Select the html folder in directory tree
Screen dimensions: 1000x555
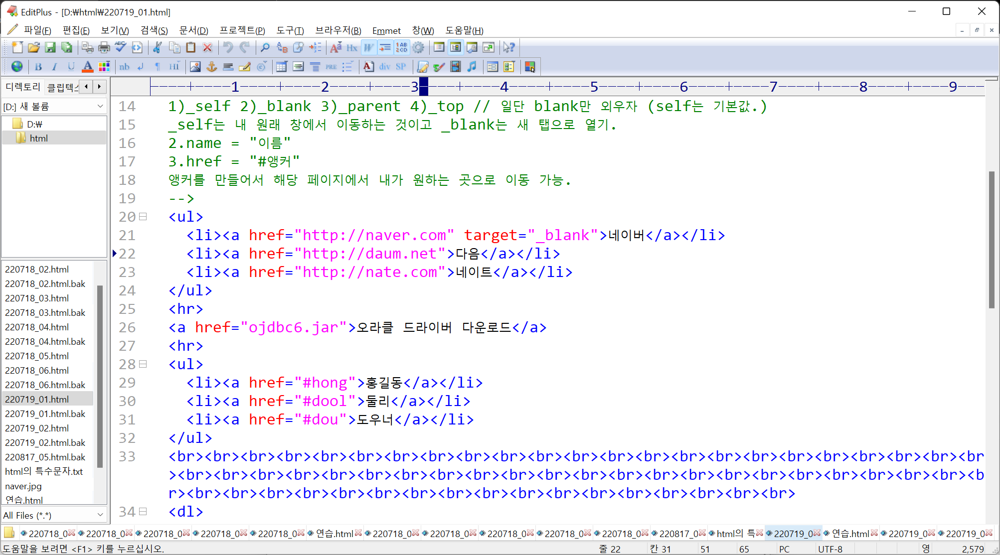38,138
